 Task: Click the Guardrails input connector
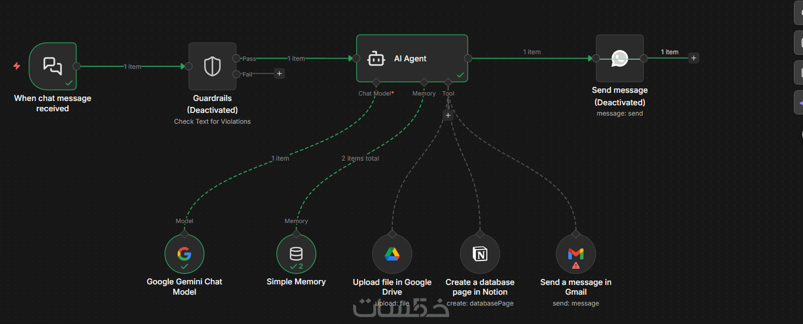pos(189,66)
